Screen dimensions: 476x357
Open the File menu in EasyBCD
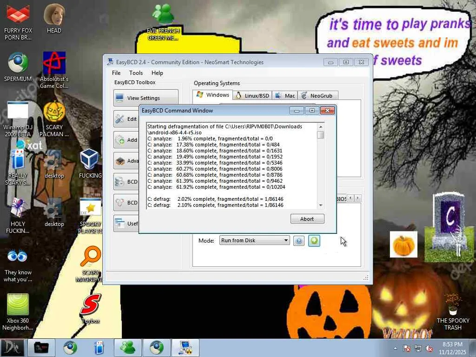(116, 73)
